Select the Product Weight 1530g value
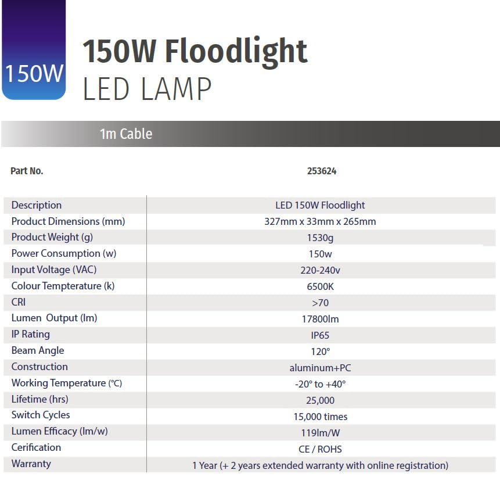Screen dimensions: 500x477 click(320, 238)
